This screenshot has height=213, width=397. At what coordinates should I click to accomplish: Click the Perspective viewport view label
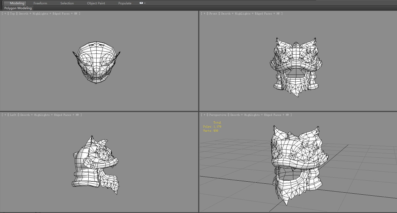click(218, 115)
